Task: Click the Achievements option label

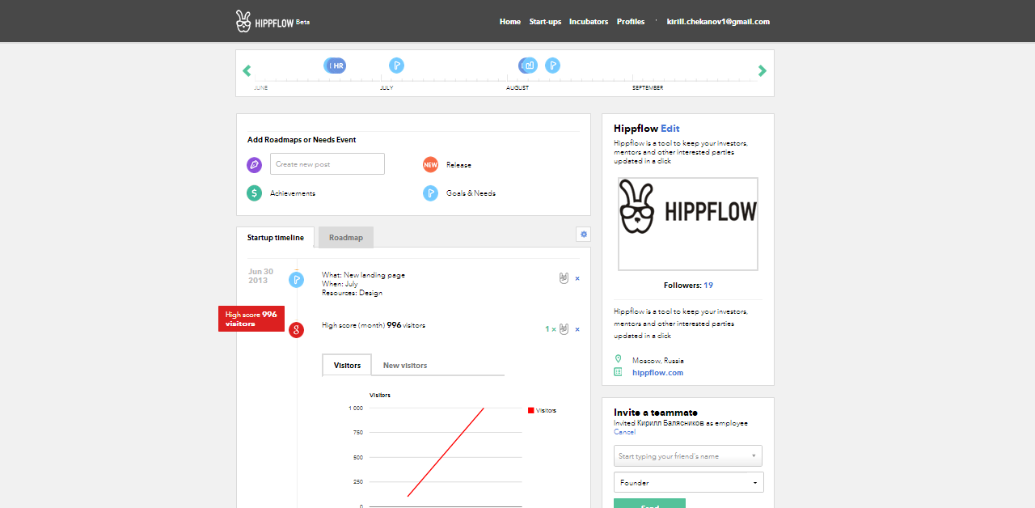Action: tap(293, 194)
